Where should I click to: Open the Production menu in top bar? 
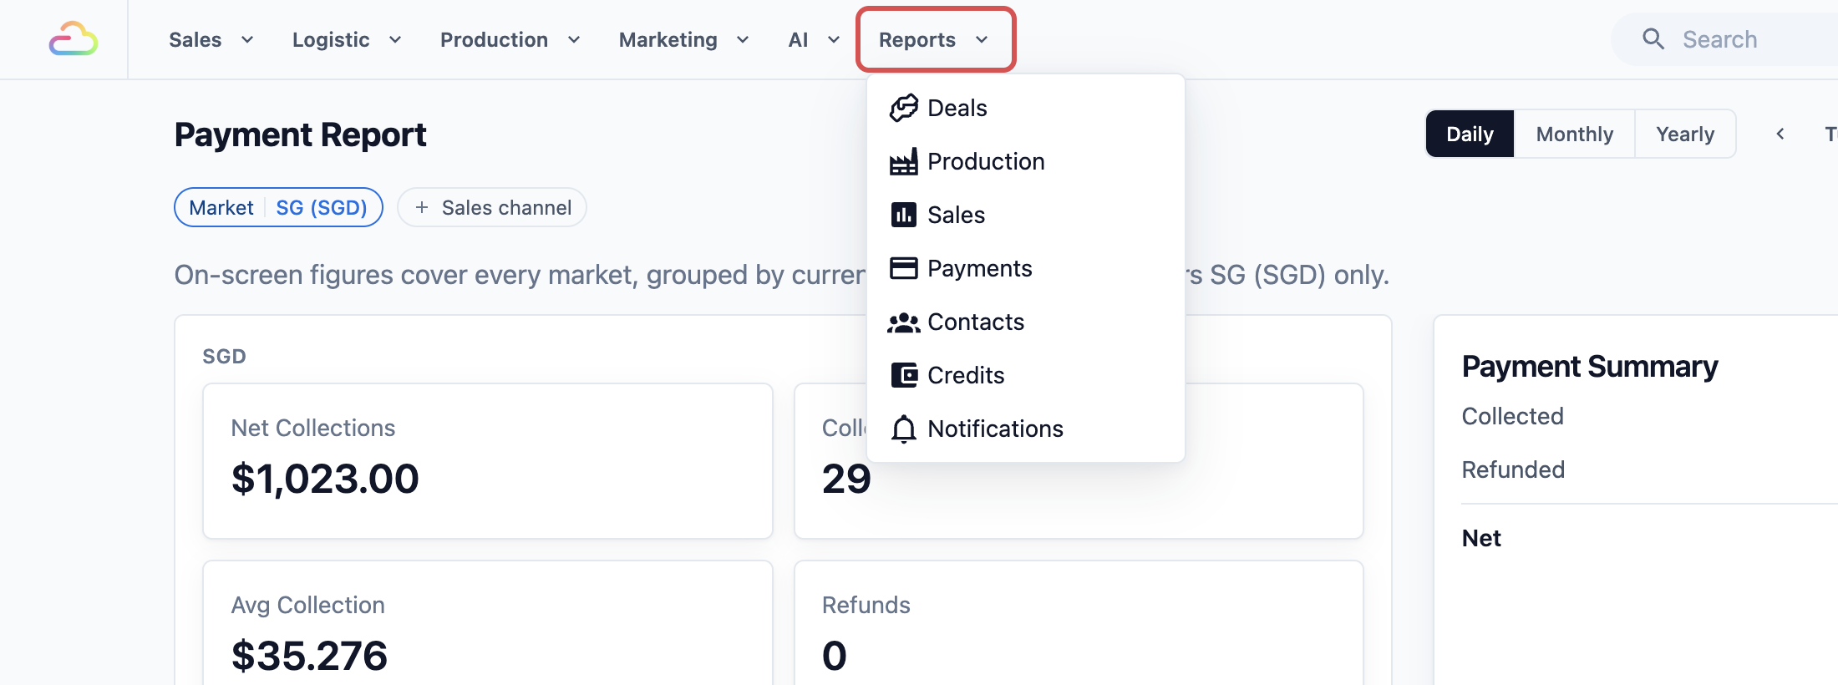click(x=510, y=39)
